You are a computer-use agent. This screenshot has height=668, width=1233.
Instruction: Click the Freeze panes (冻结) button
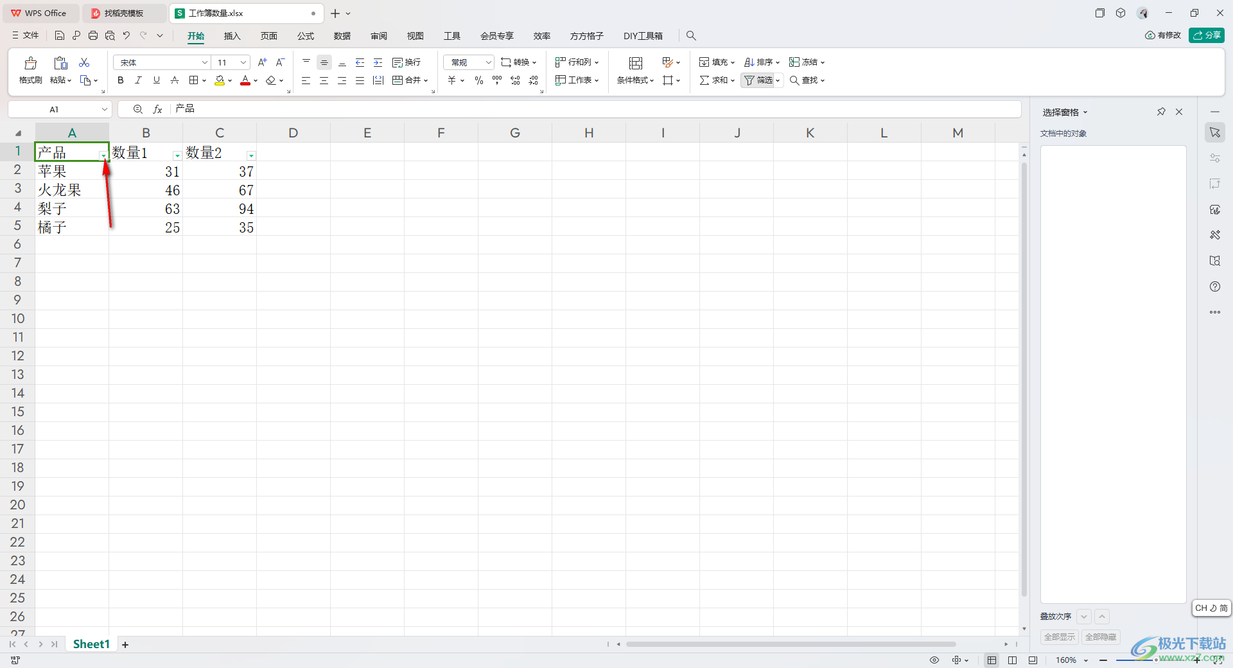(x=807, y=62)
